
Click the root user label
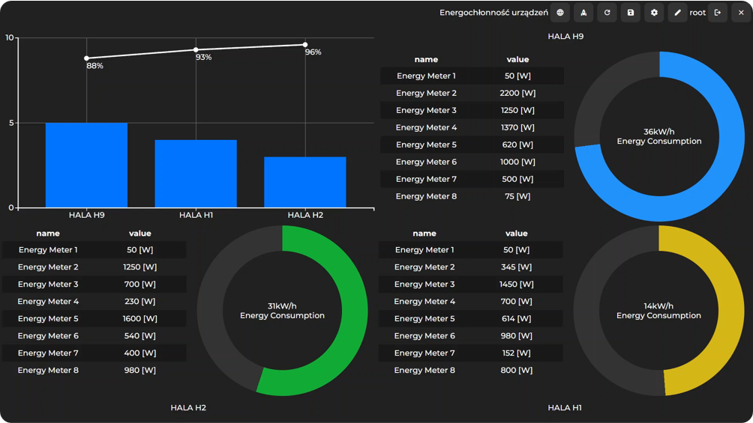pos(697,13)
